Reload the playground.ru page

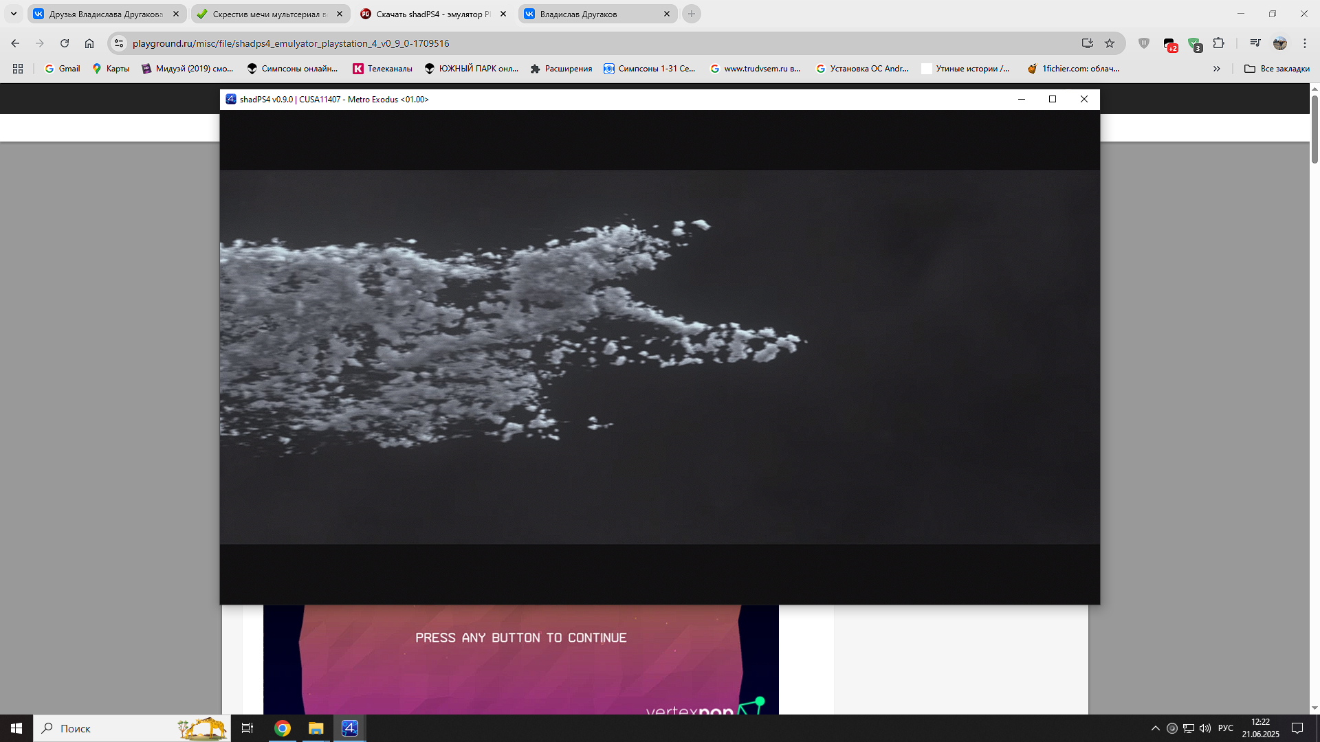[x=65, y=43]
